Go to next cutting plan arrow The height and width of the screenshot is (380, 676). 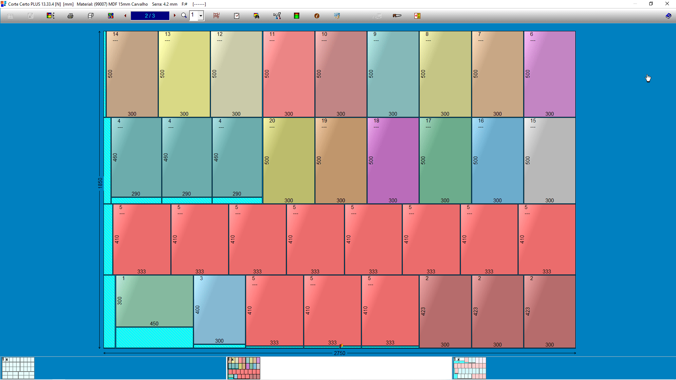tap(175, 15)
